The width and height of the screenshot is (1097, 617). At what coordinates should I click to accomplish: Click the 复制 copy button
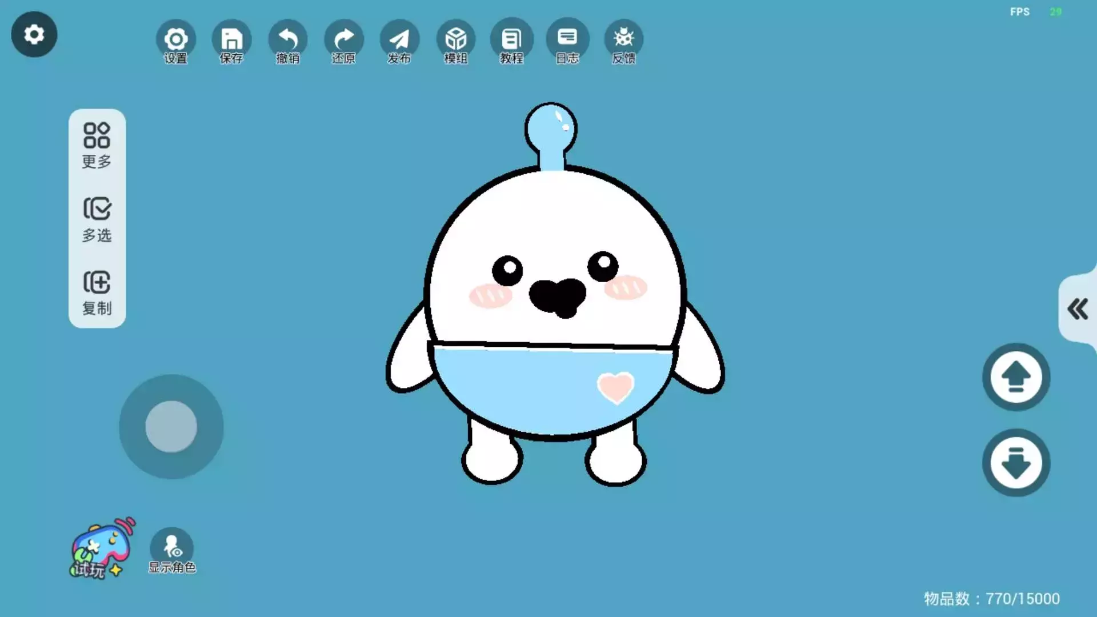pyautogui.click(x=97, y=293)
